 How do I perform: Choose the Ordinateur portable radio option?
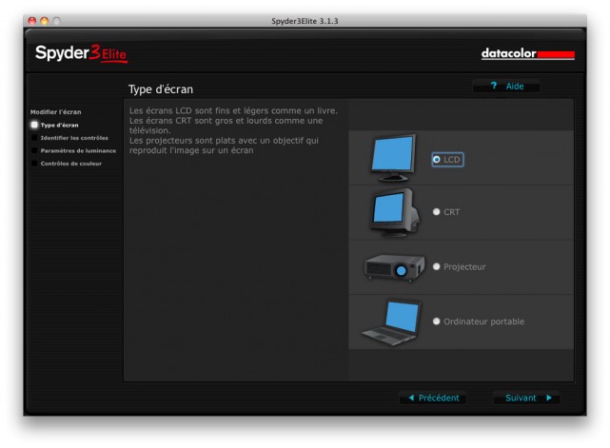tap(437, 321)
